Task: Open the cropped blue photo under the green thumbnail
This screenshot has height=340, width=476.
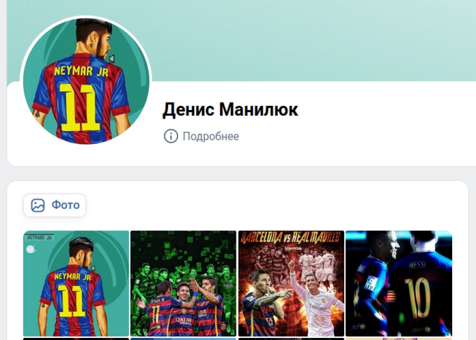Action: click(x=184, y=339)
